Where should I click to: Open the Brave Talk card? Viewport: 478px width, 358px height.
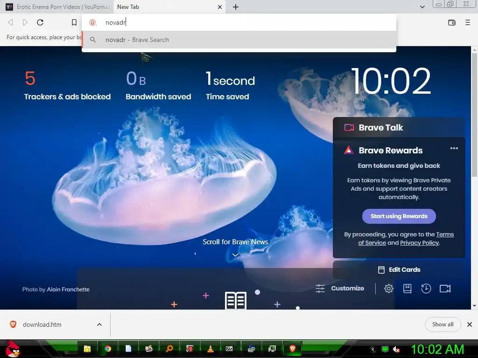[x=399, y=128]
